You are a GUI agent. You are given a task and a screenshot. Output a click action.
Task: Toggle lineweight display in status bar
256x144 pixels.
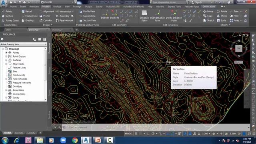180,134
